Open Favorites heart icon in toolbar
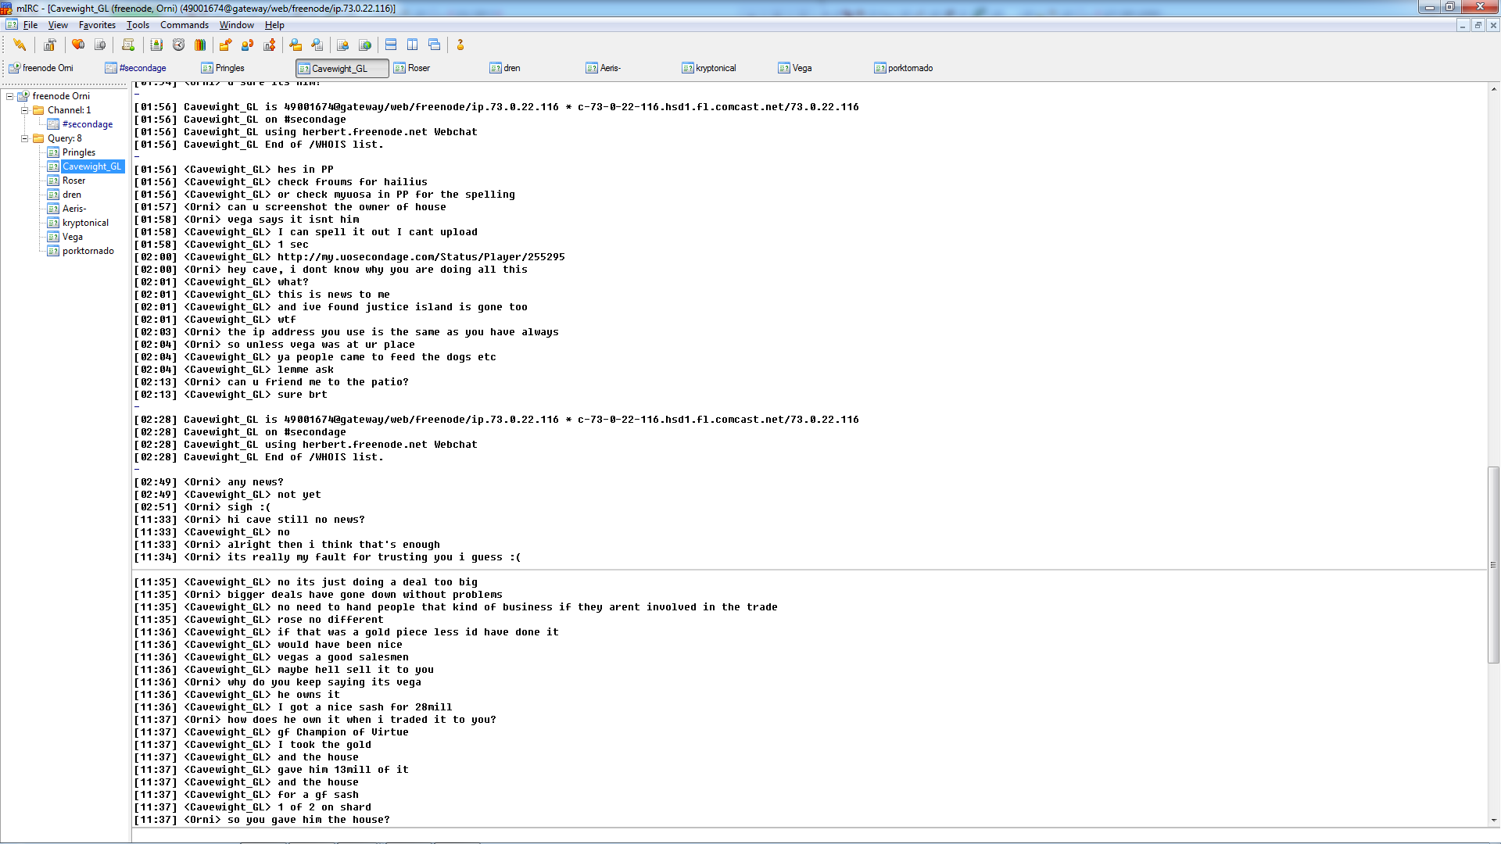Screen dimensions: 1501x844 tap(78, 45)
